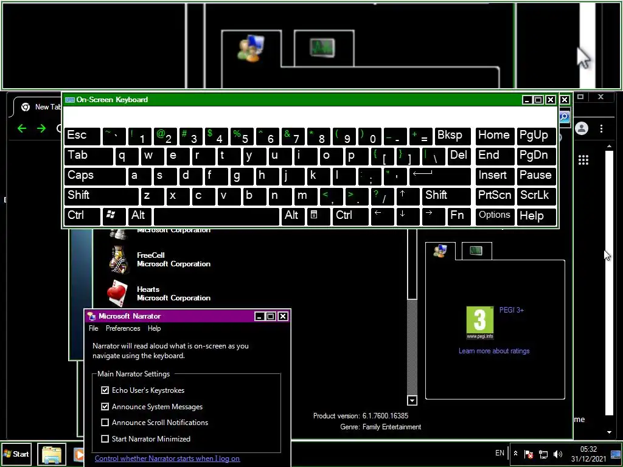
Task: Open the Start menu
Action: point(16,454)
